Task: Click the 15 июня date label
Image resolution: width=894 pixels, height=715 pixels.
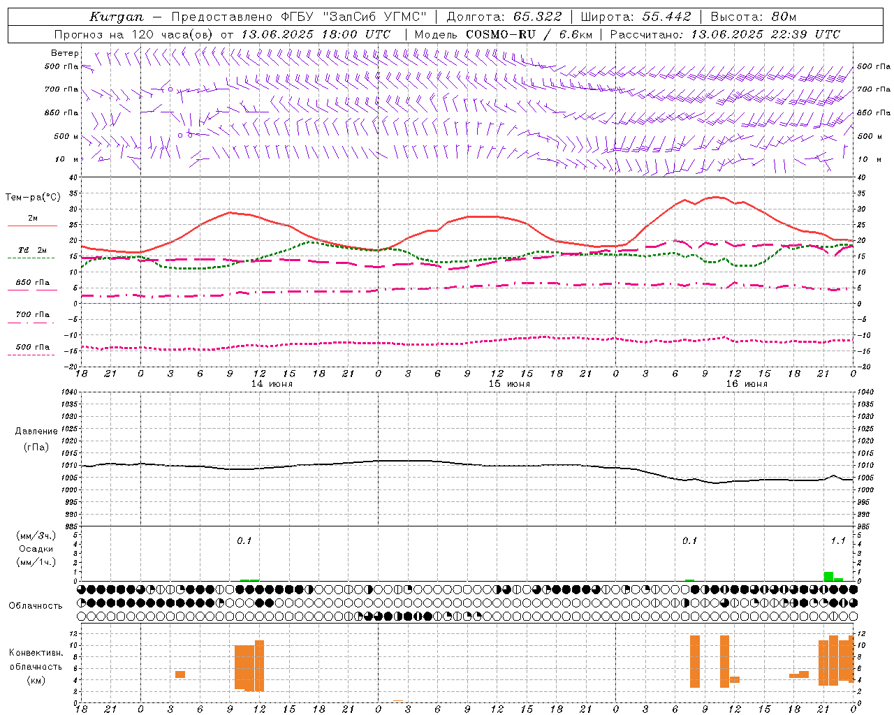Action: (x=509, y=384)
